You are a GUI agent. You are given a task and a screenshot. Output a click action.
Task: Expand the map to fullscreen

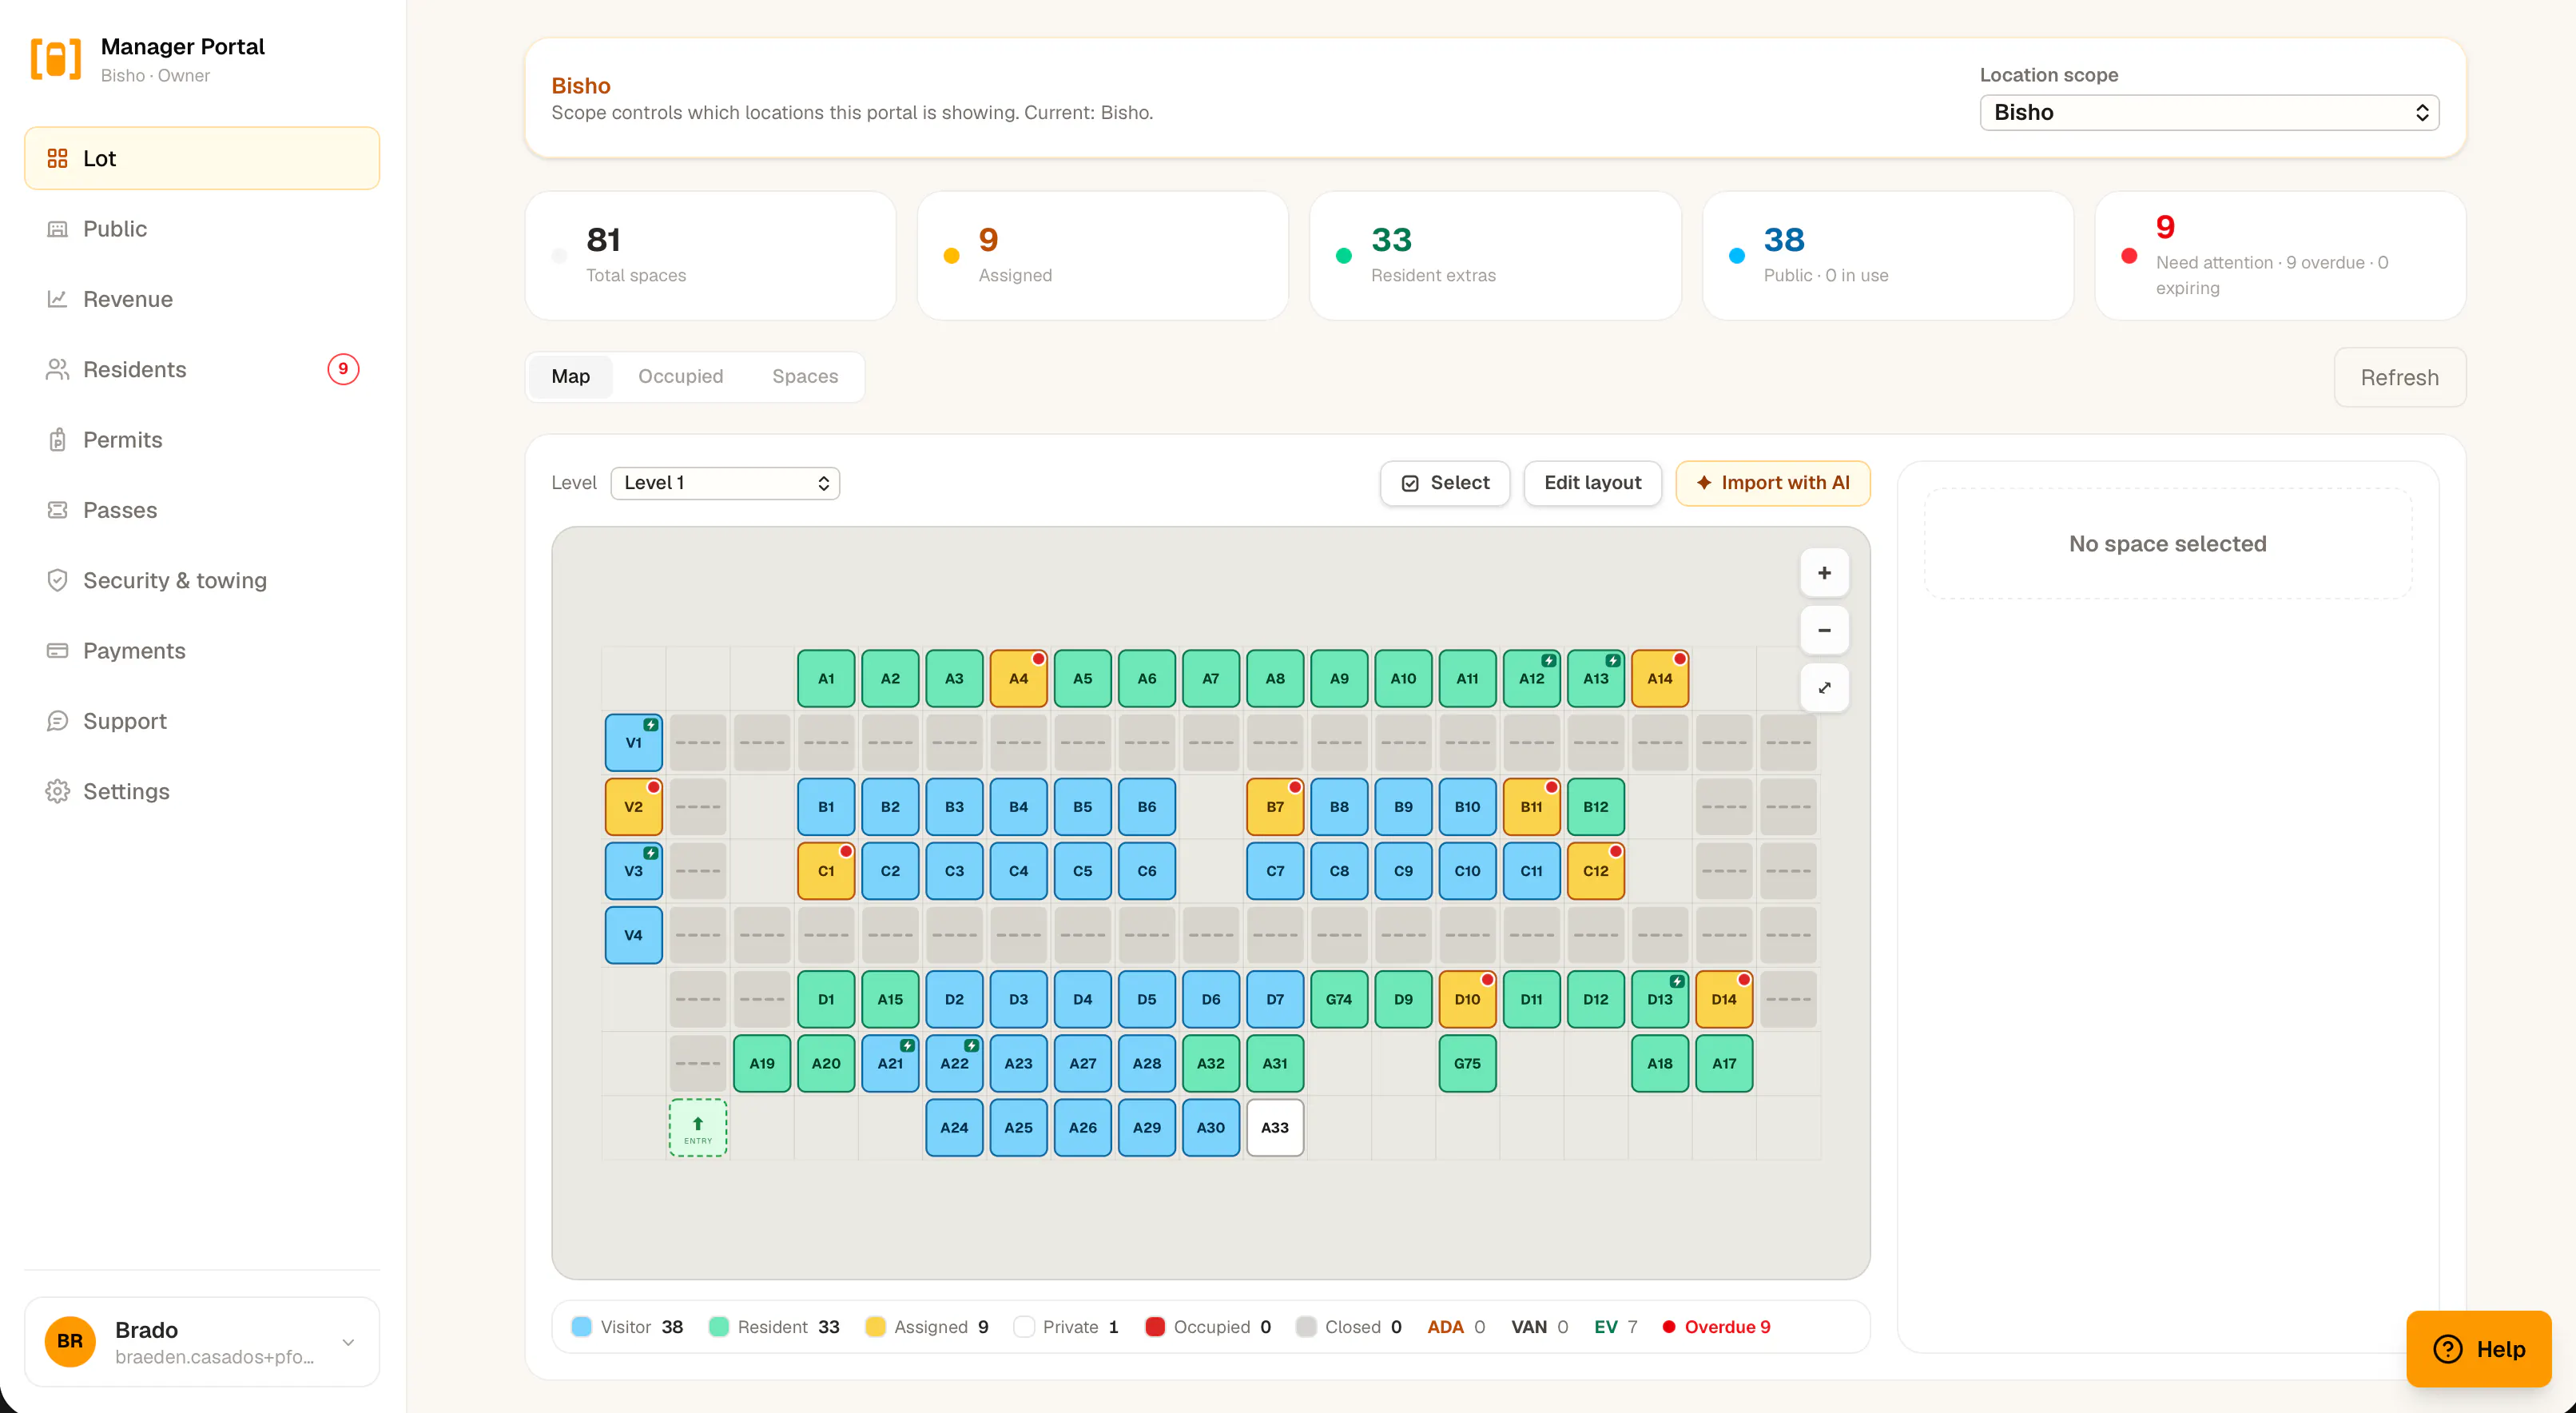(x=1824, y=688)
